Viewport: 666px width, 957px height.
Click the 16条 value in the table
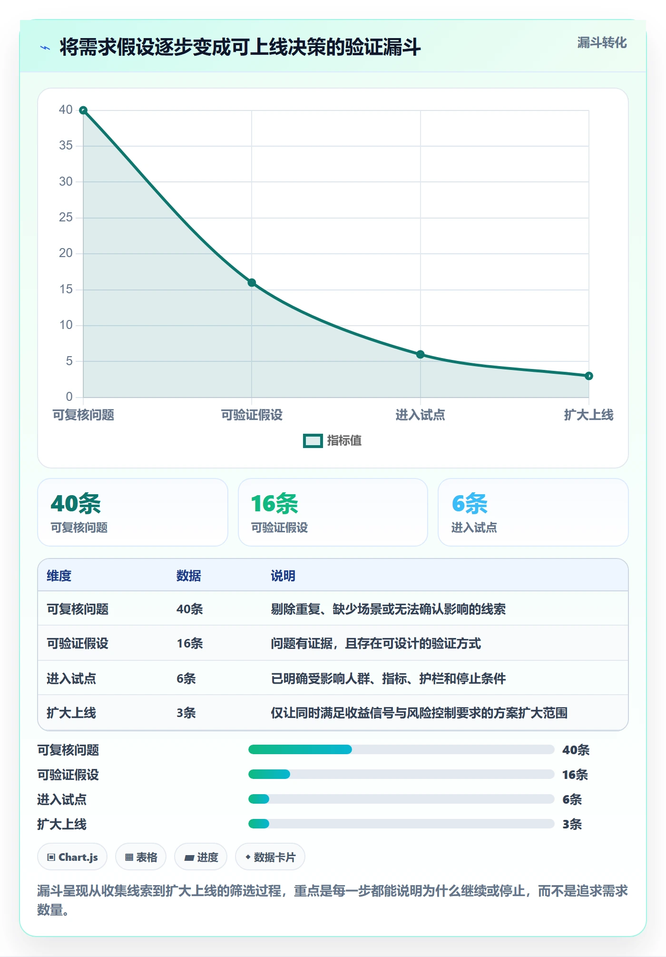[x=190, y=644]
